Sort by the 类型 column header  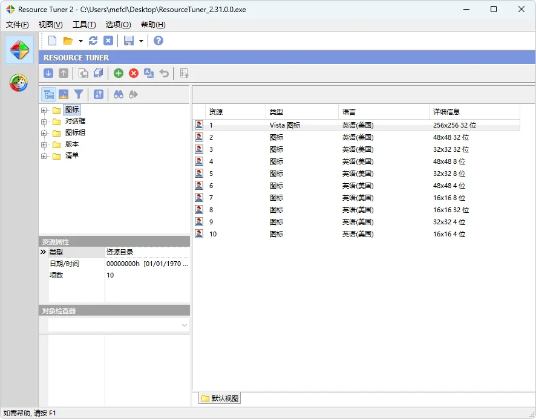tap(302, 112)
